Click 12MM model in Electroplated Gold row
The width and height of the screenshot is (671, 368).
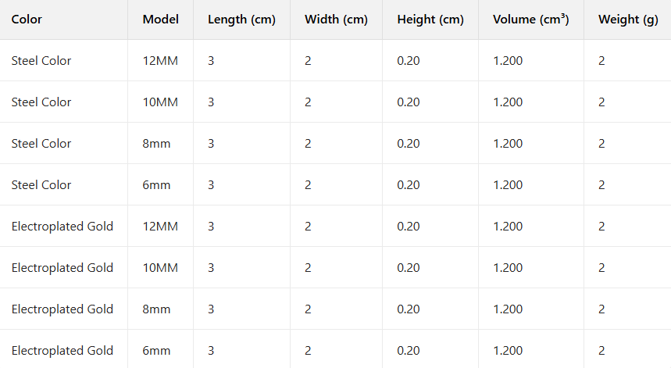pos(160,227)
